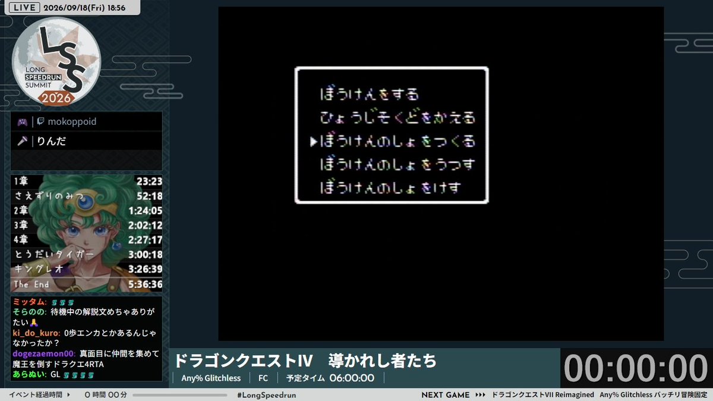Viewport: 713px width, 401px height.
Task: Click the NEXT GAME label
Action: (445, 395)
